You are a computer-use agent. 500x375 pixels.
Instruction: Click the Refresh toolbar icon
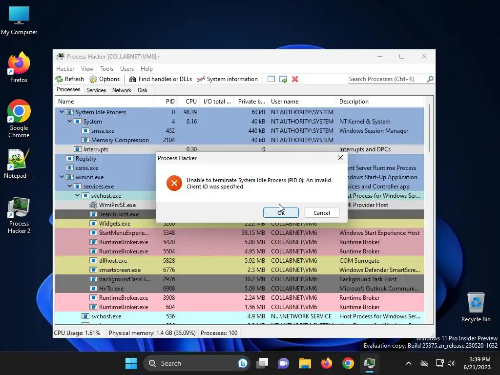(x=59, y=79)
